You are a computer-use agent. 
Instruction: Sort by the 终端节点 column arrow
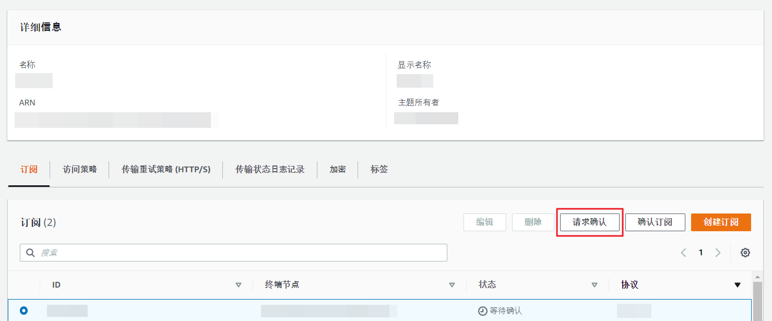pos(452,285)
